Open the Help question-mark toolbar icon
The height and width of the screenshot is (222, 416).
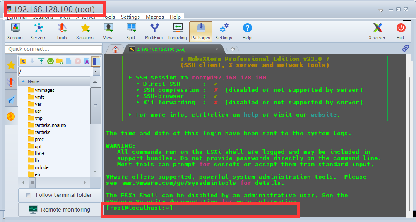tap(247, 31)
